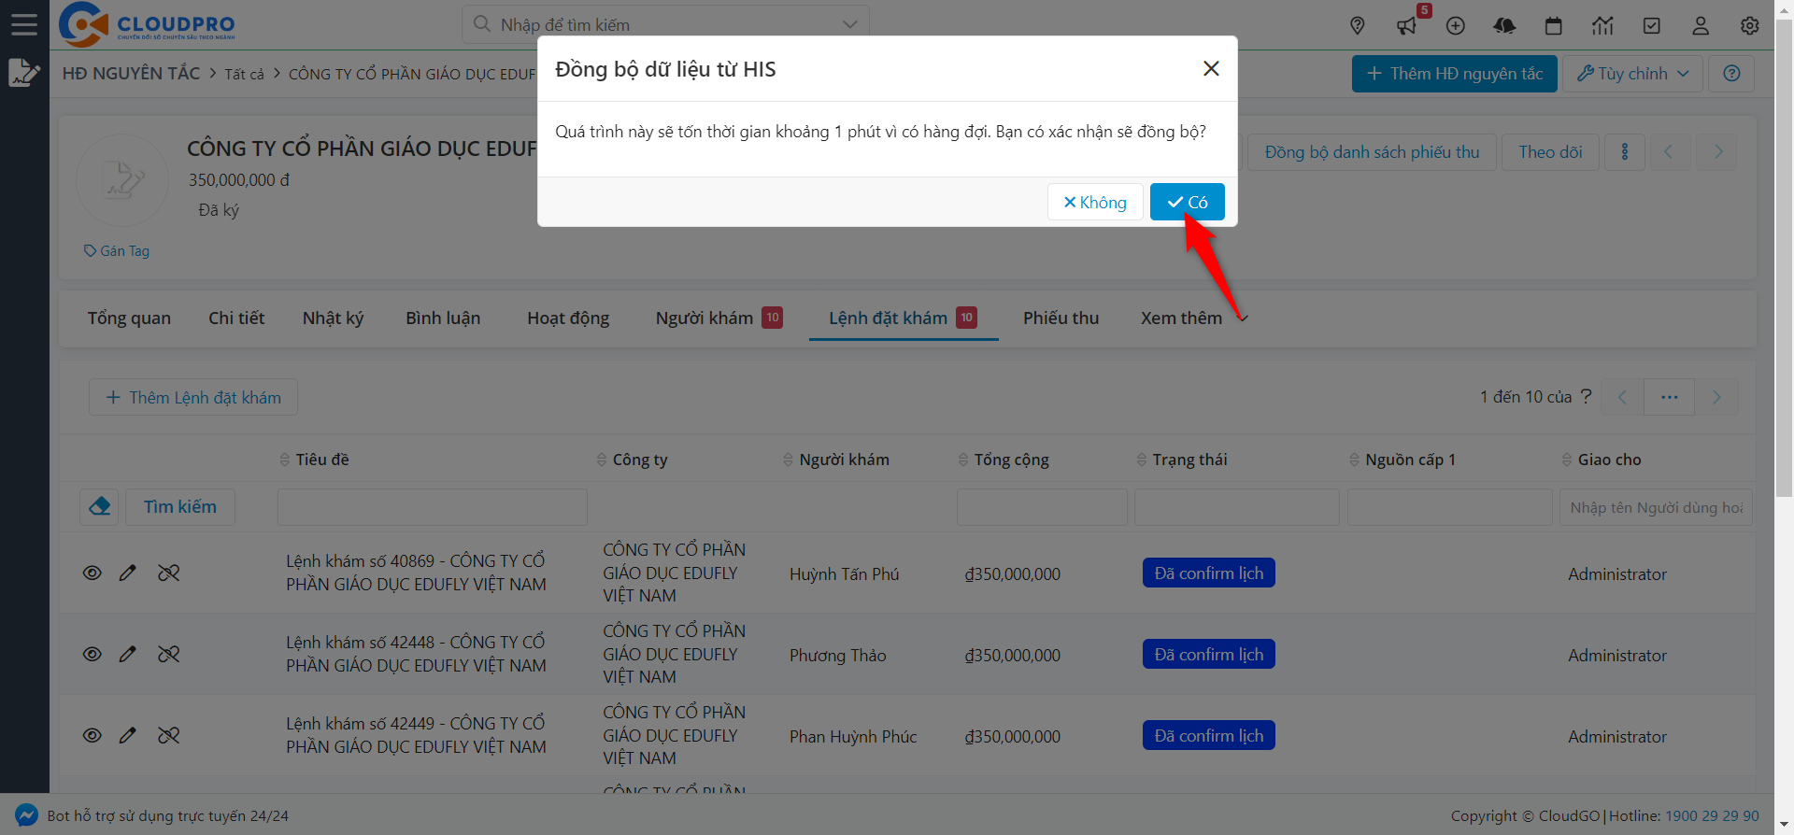
Task: Switch to Tổng quan tab
Action: tap(129, 318)
